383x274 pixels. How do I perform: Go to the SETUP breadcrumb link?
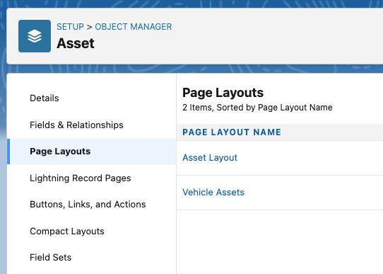71,27
